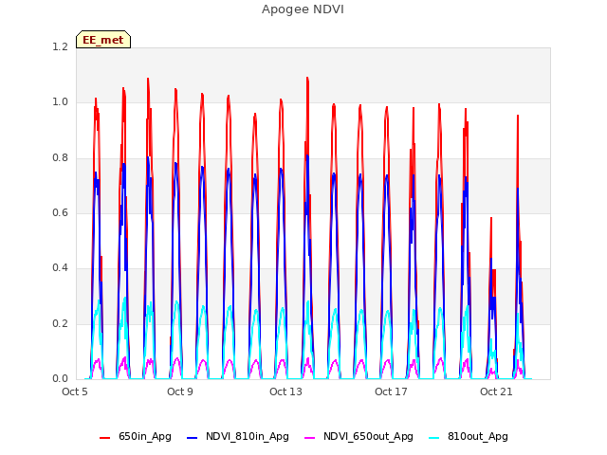Click the Apogee NDVI chart title
The image size is (607, 455).
pyautogui.click(x=303, y=9)
